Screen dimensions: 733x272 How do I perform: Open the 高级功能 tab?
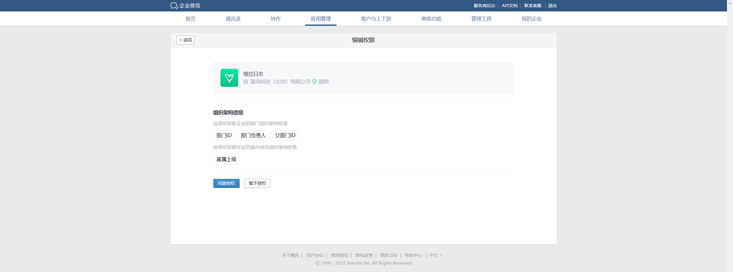pos(431,19)
